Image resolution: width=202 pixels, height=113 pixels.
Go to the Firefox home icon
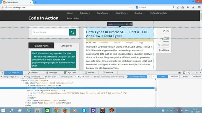click(193, 8)
